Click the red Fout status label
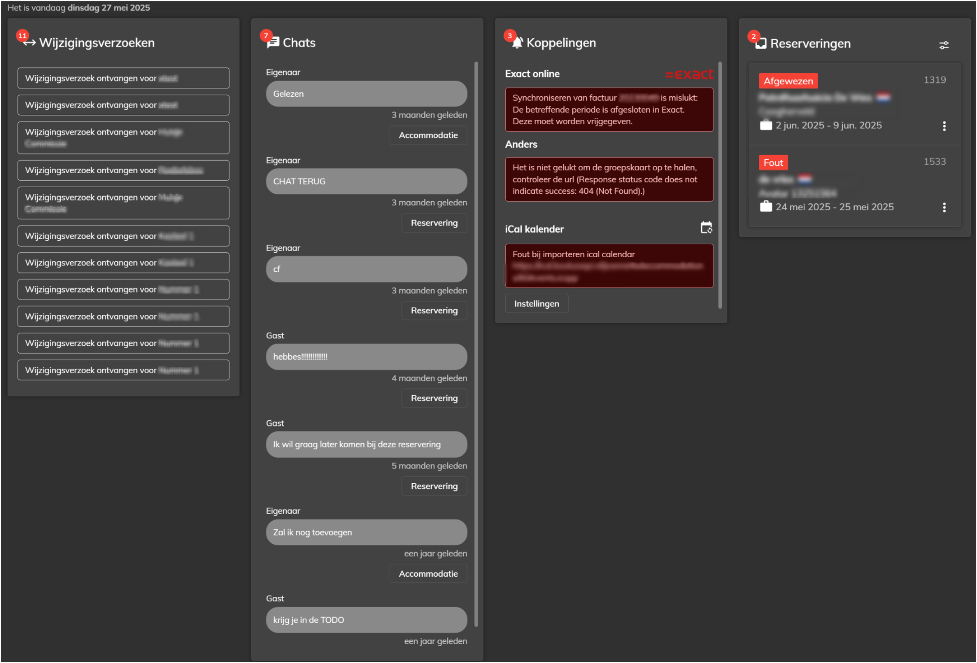The width and height of the screenshot is (977, 663). coord(773,163)
